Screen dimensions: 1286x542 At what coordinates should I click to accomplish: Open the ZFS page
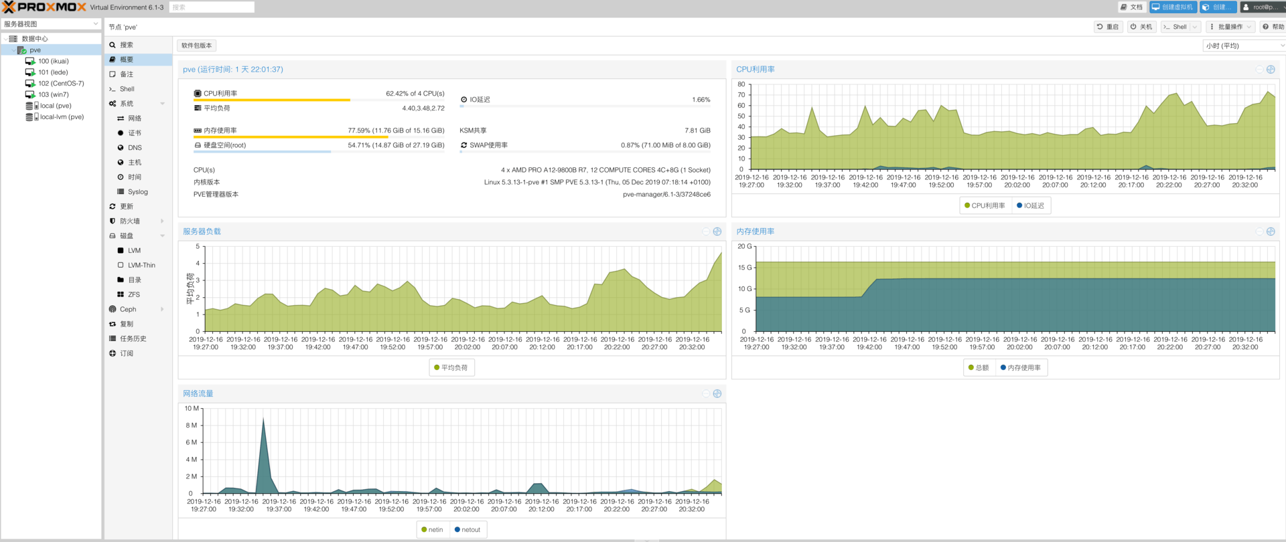(138, 295)
